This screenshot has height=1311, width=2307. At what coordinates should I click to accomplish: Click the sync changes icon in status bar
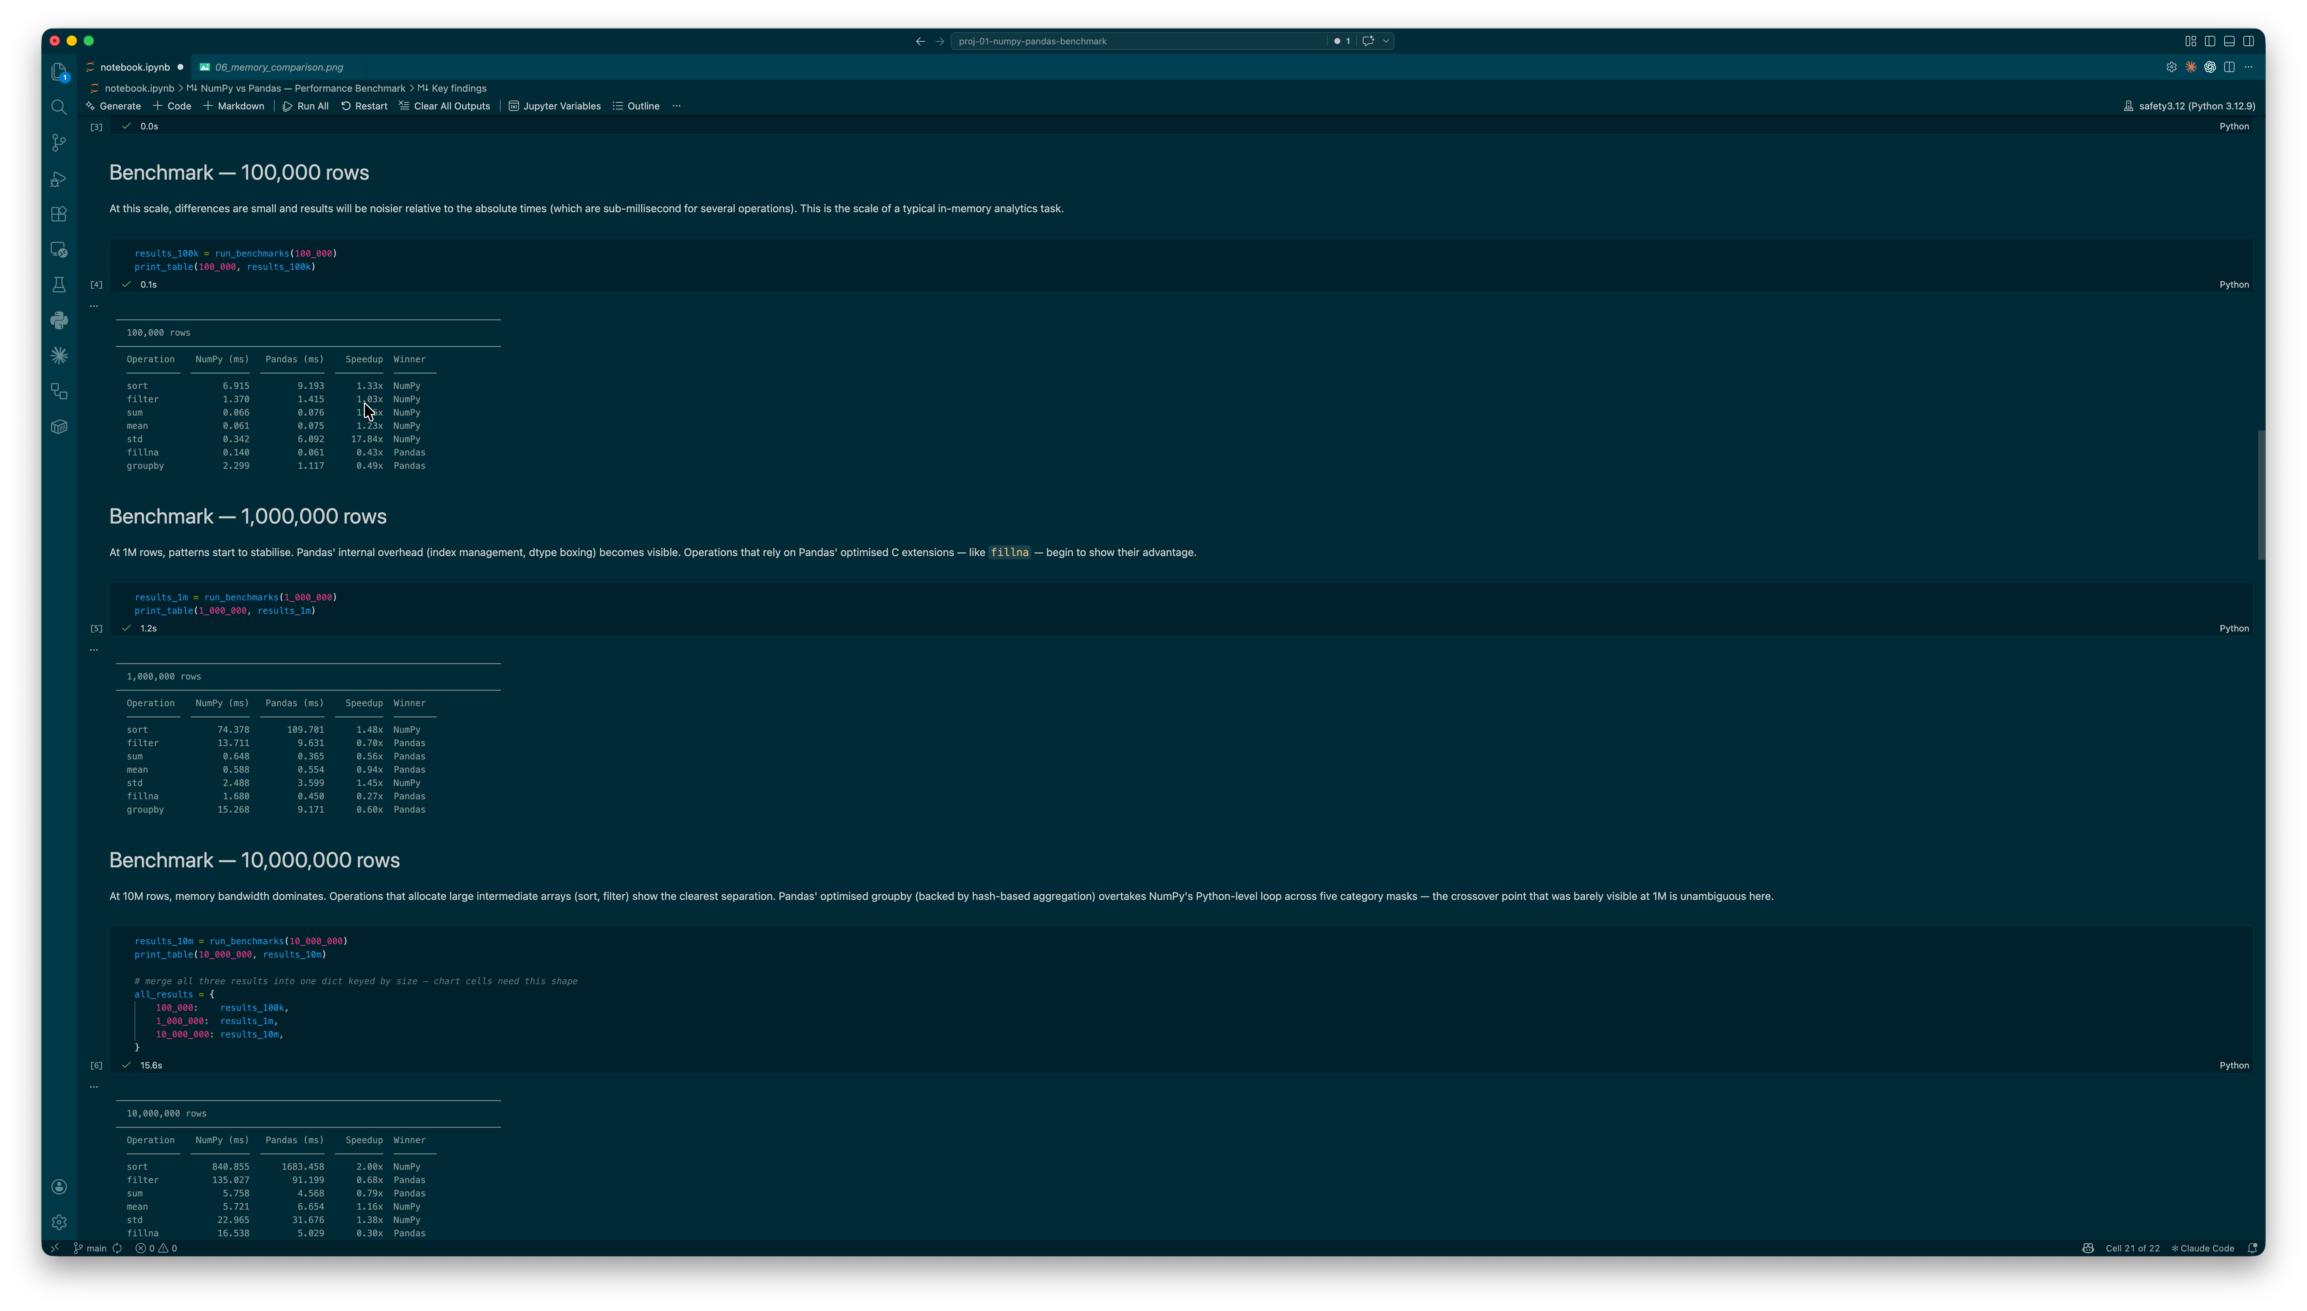click(117, 1248)
